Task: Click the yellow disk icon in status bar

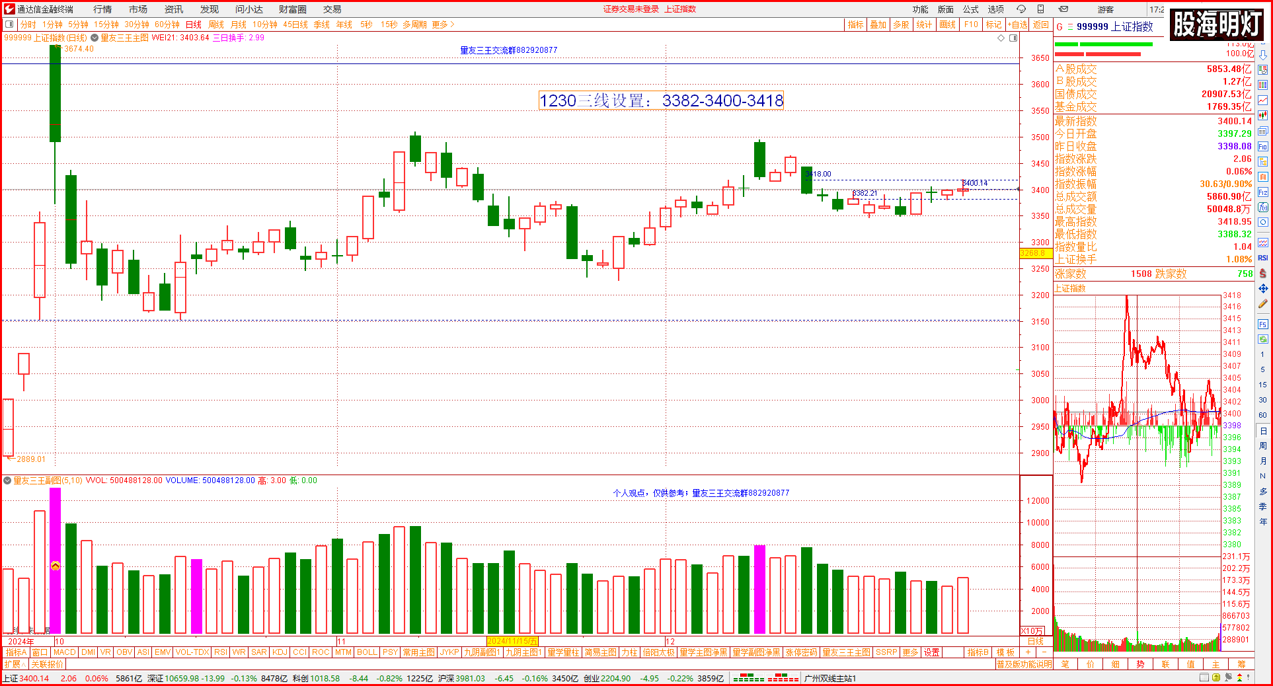Action: point(1216,678)
